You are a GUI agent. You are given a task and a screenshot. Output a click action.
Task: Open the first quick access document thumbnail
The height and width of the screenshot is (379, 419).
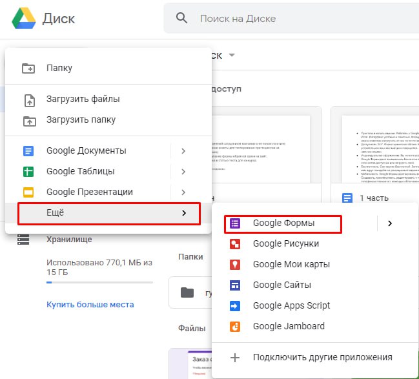[x=266, y=145]
